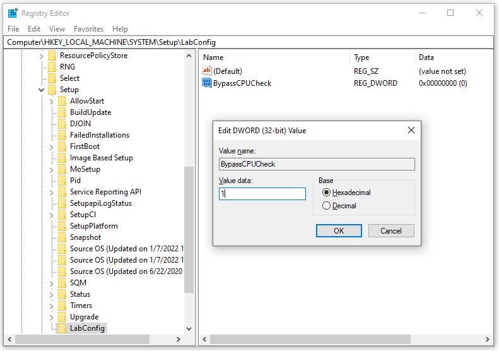This screenshot has height=351, width=499.
Task: Expand the MoSetup key
Action: tap(52, 170)
